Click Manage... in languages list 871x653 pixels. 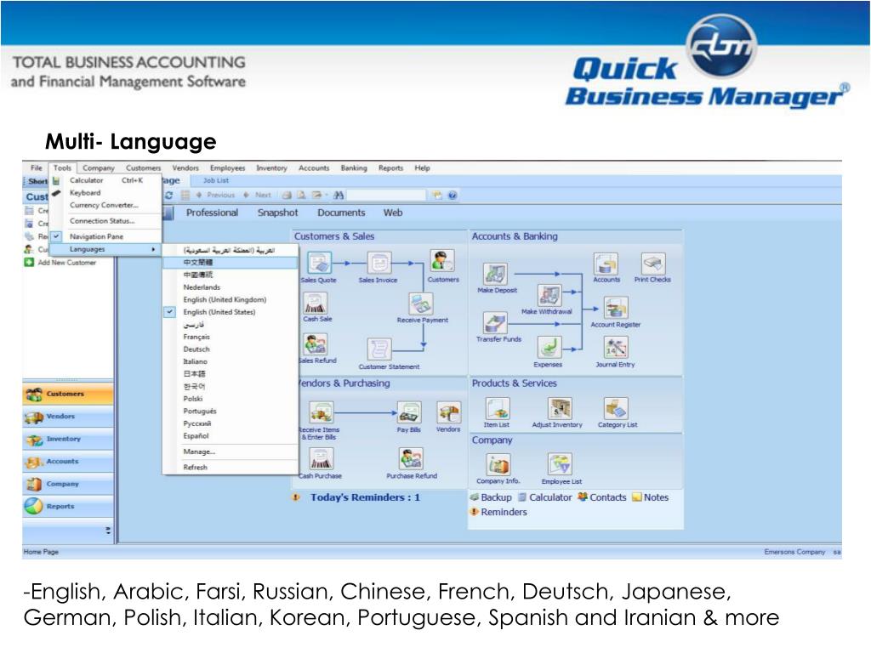[x=199, y=451]
